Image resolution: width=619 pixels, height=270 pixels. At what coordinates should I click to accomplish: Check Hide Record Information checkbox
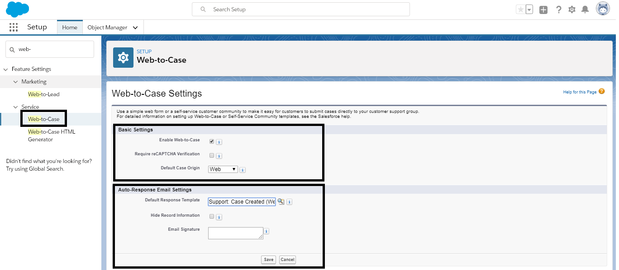click(x=212, y=216)
